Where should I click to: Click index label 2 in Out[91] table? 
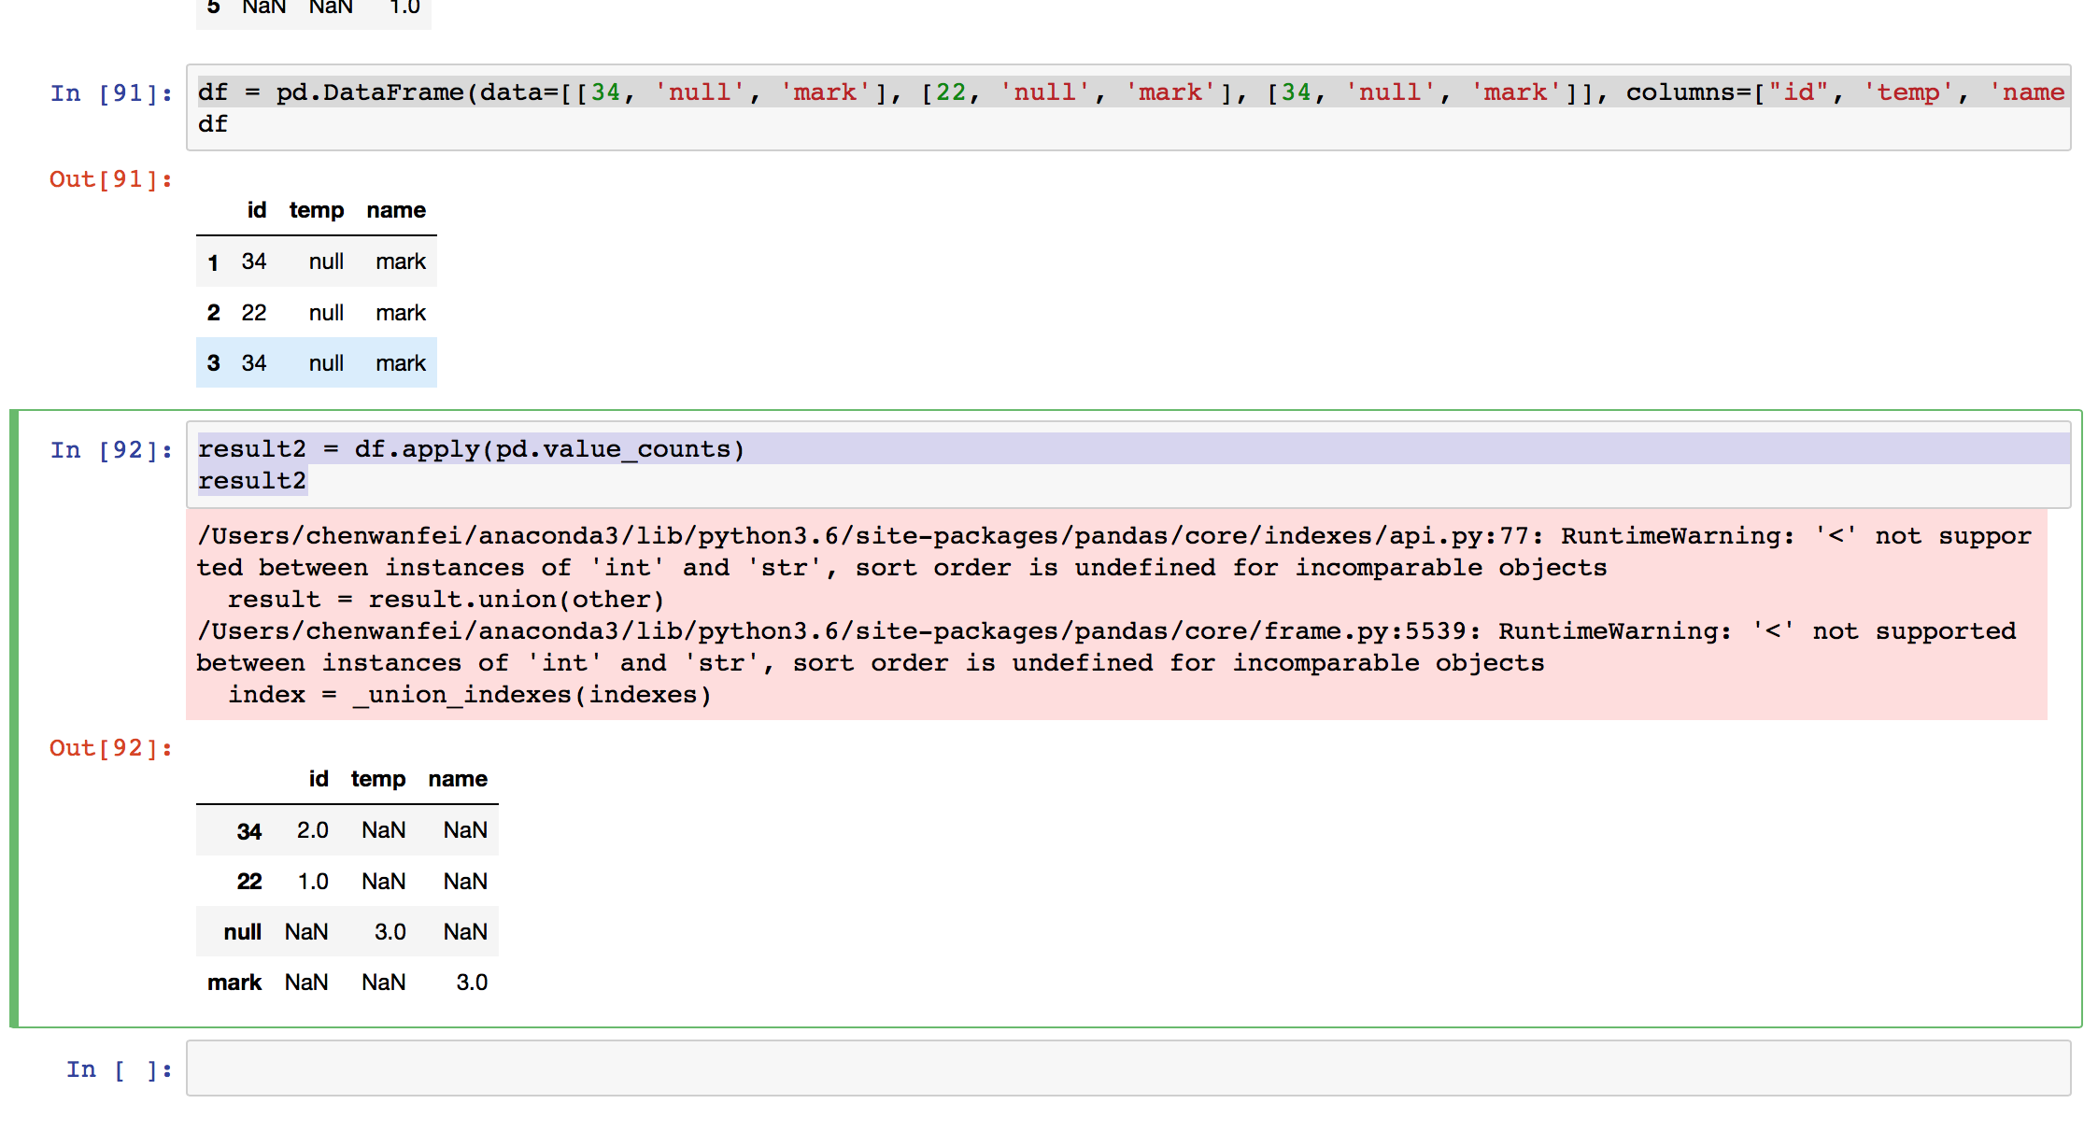pyautogui.click(x=213, y=313)
